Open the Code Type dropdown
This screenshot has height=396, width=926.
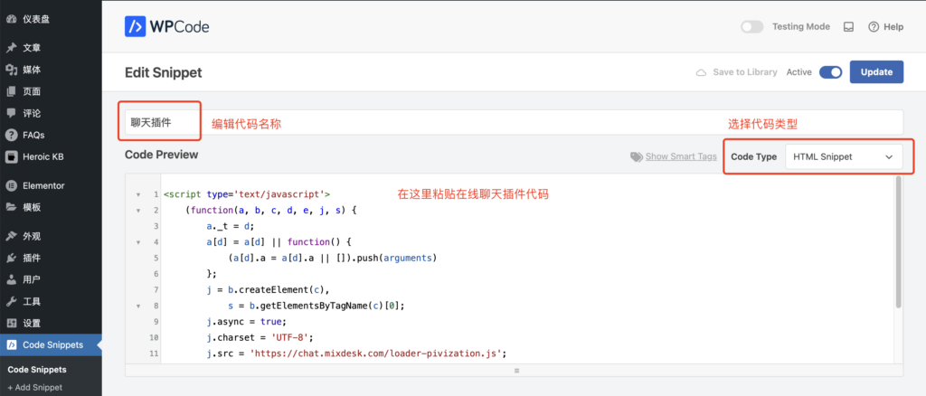(x=844, y=157)
